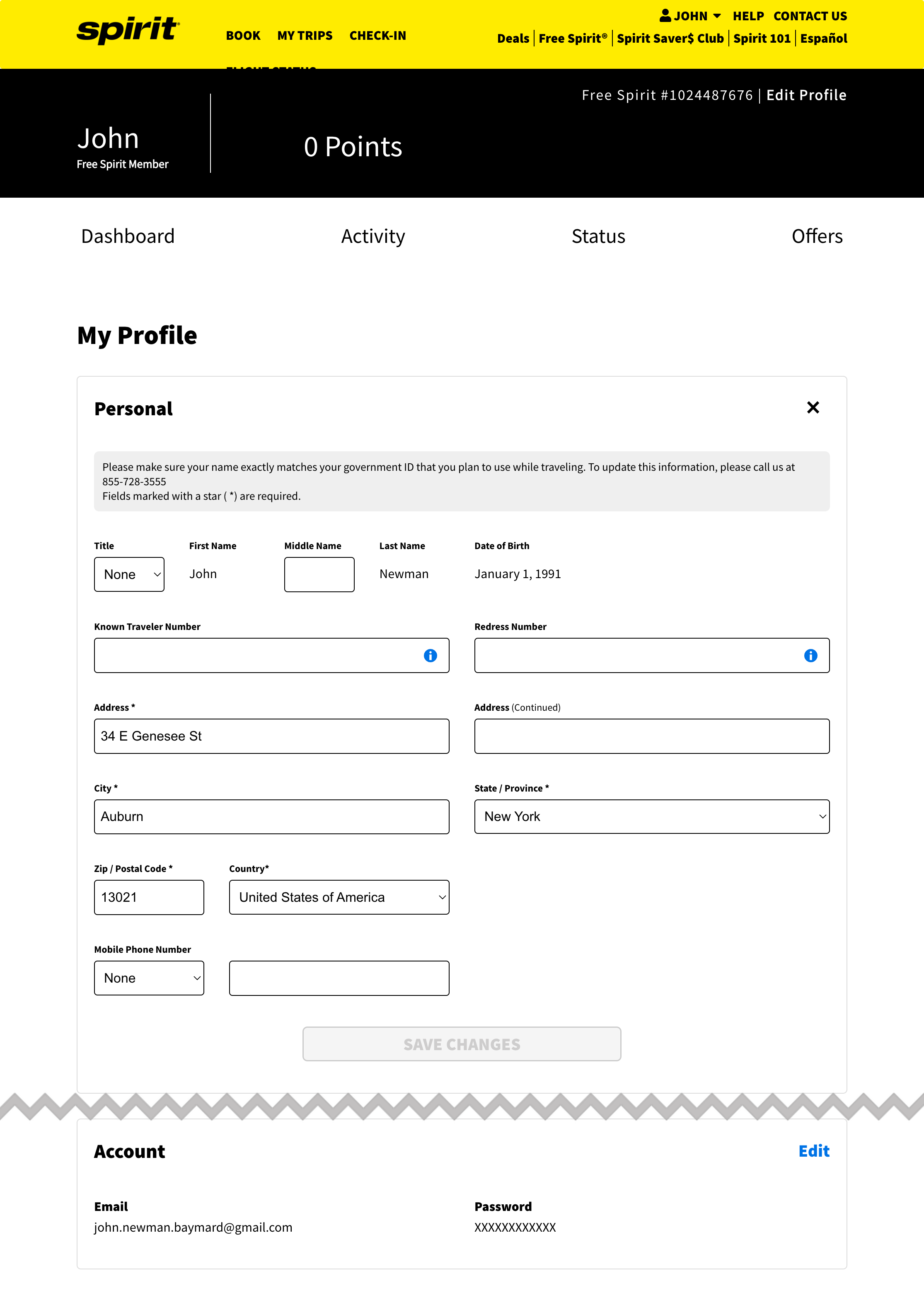Open the Known Traveler Number info tooltip
This screenshot has width=924, height=1293.
[x=431, y=656]
